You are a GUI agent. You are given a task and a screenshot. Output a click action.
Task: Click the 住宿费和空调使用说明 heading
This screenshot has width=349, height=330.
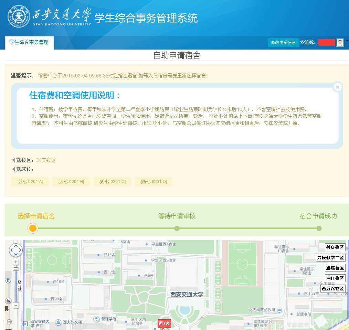(75, 95)
